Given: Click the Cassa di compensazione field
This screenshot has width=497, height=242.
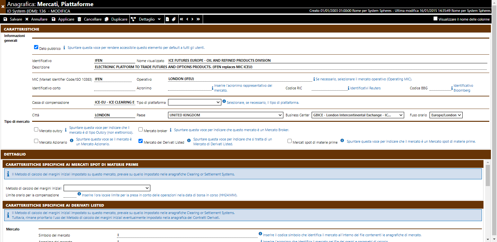Looking at the screenshot, I should (115, 103).
